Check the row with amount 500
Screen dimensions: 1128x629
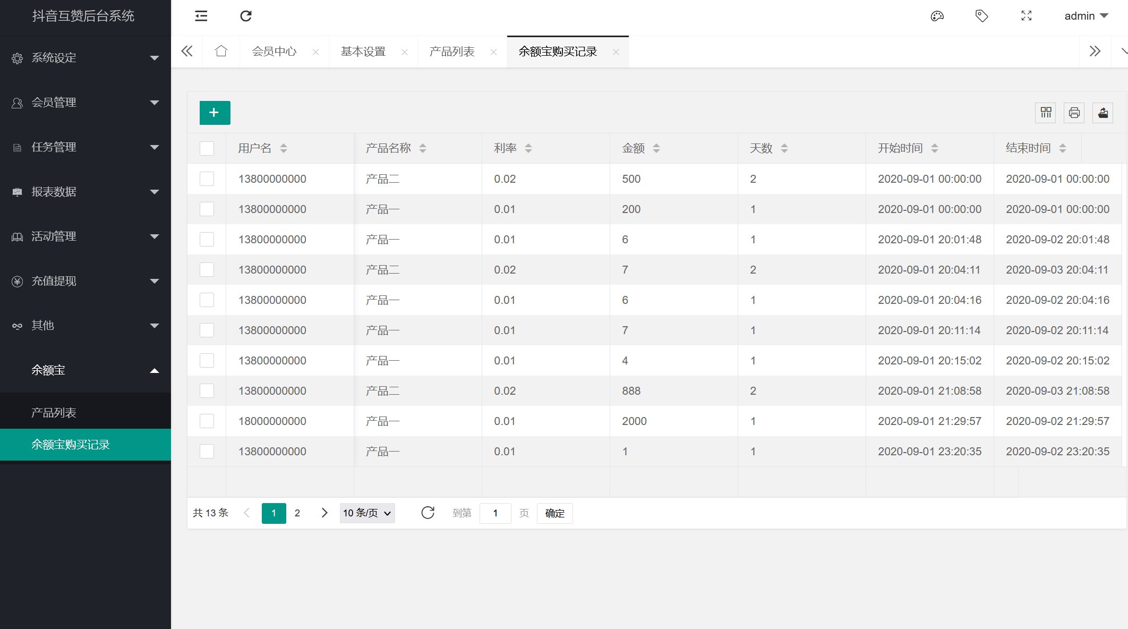pos(207,178)
